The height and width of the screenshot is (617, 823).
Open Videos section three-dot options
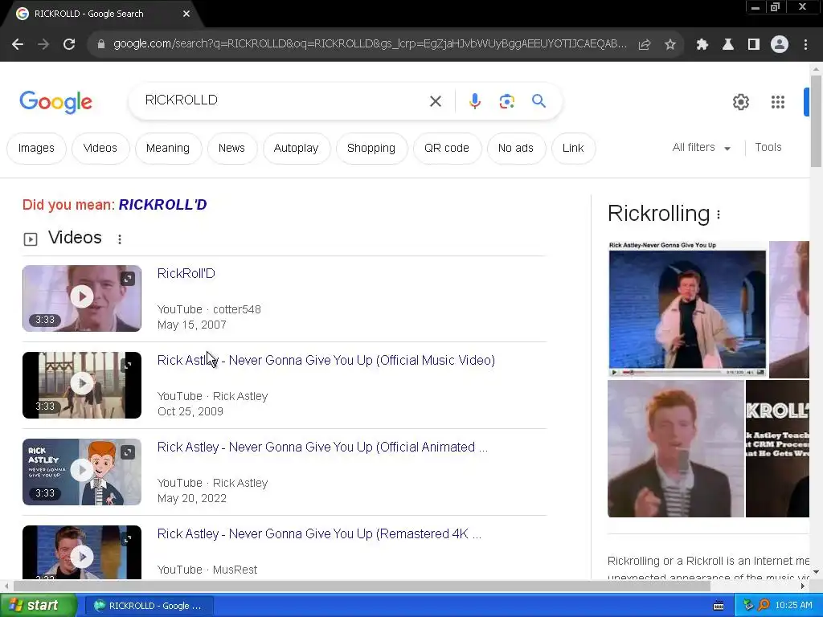point(120,239)
